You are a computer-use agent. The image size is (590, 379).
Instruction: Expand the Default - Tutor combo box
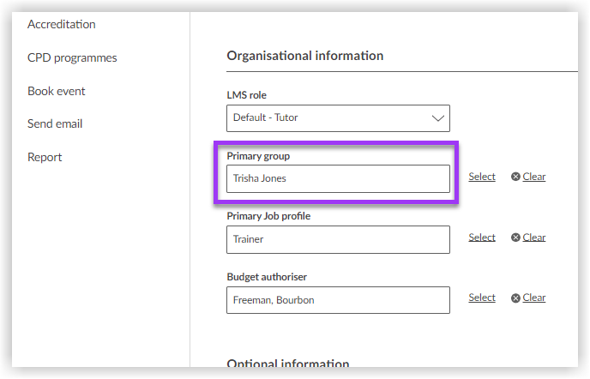point(338,118)
